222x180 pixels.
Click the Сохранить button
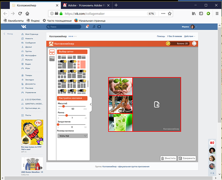[x=187, y=158]
